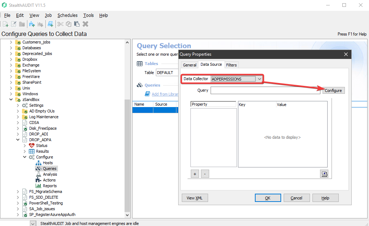Collapse the zSandBox tree node
This screenshot has height=226, width=369.
(11, 100)
